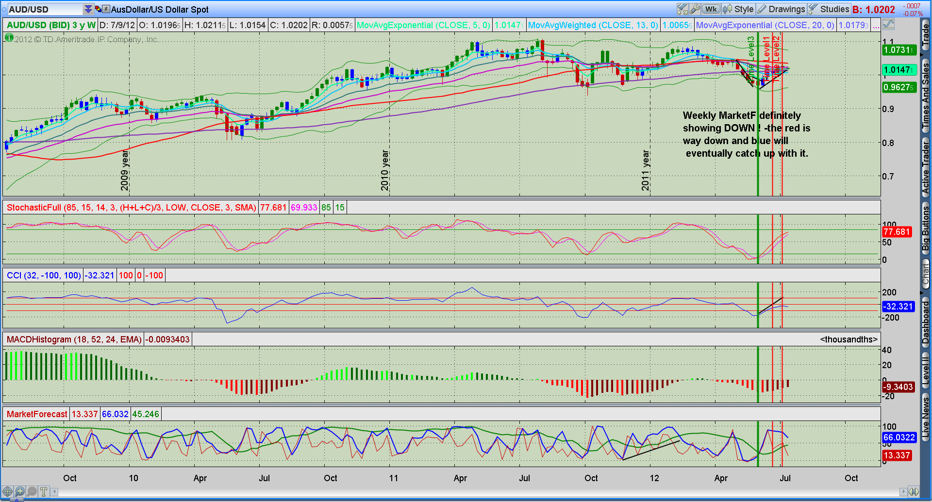Click the Weekly MarketF text annotation
Viewport: 932px width, 502px height.
(746, 134)
